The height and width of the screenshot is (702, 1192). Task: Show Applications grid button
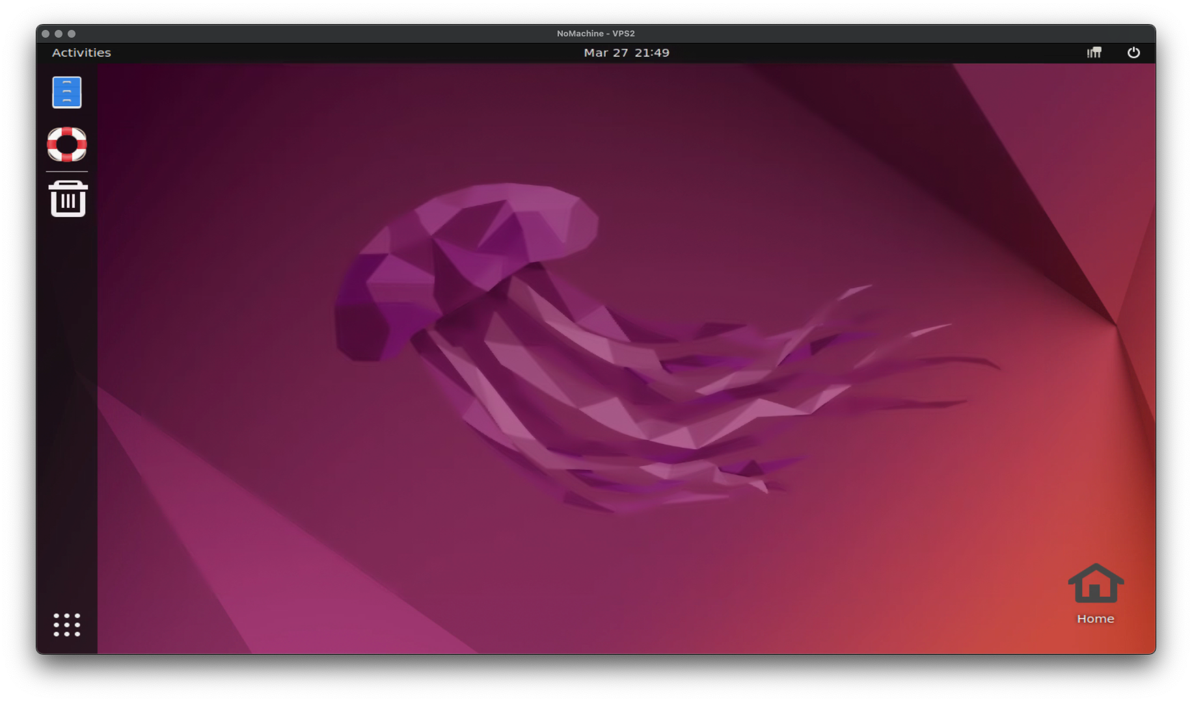67,625
